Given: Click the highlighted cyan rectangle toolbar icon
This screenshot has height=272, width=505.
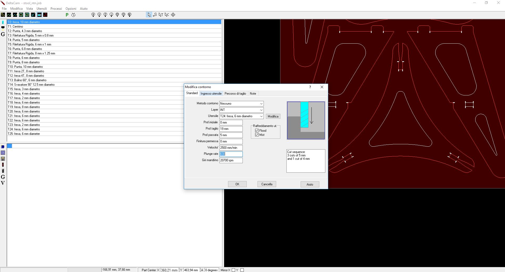Looking at the screenshot, I should point(39,15).
